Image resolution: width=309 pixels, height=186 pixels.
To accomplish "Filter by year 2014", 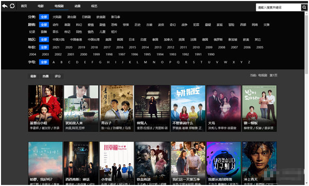I will 145,47.
